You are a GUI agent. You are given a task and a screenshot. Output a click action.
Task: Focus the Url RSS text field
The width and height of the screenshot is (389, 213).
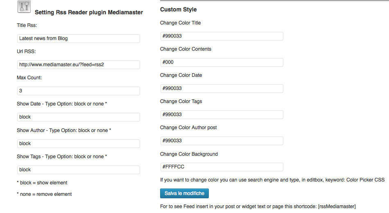click(79, 65)
